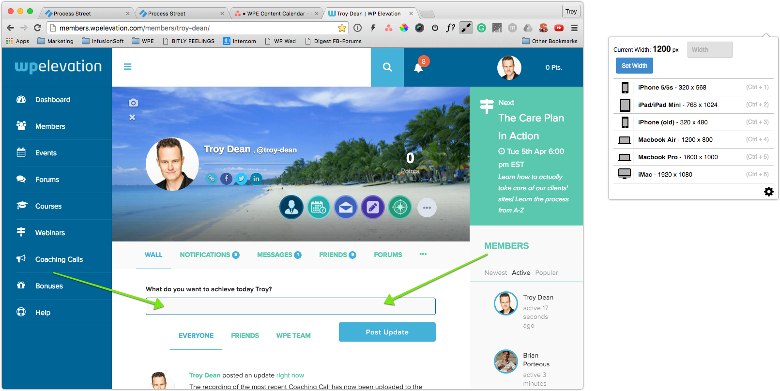Click the camera icon on cover photo
The height and width of the screenshot is (391, 780).
point(134,103)
